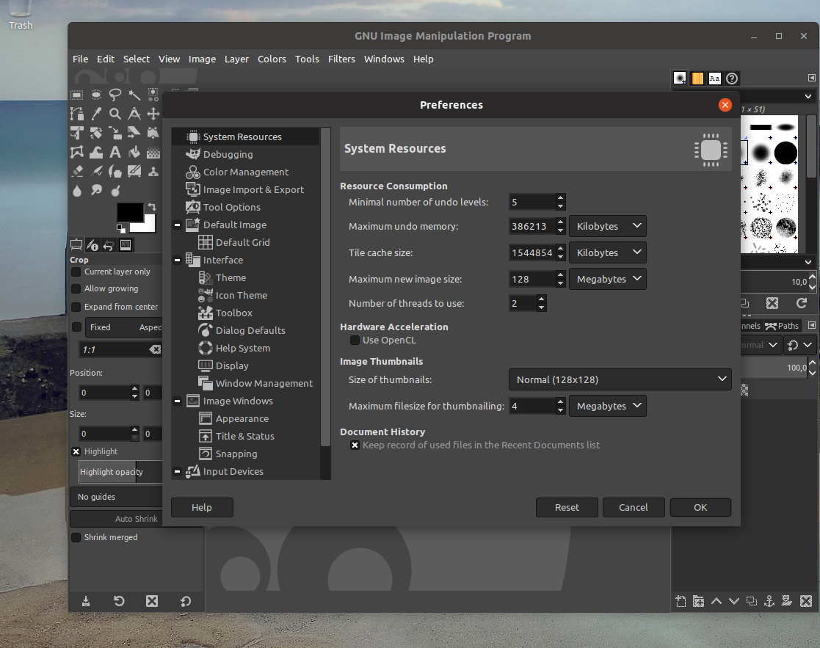Select the Cage Transform tool
Viewport: 820px width, 648px height.
(x=77, y=152)
